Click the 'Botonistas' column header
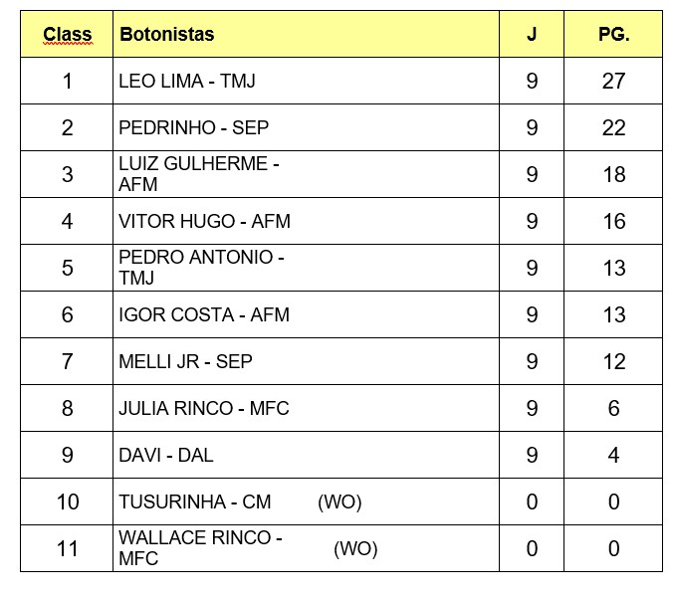The image size is (673, 601). point(166,35)
